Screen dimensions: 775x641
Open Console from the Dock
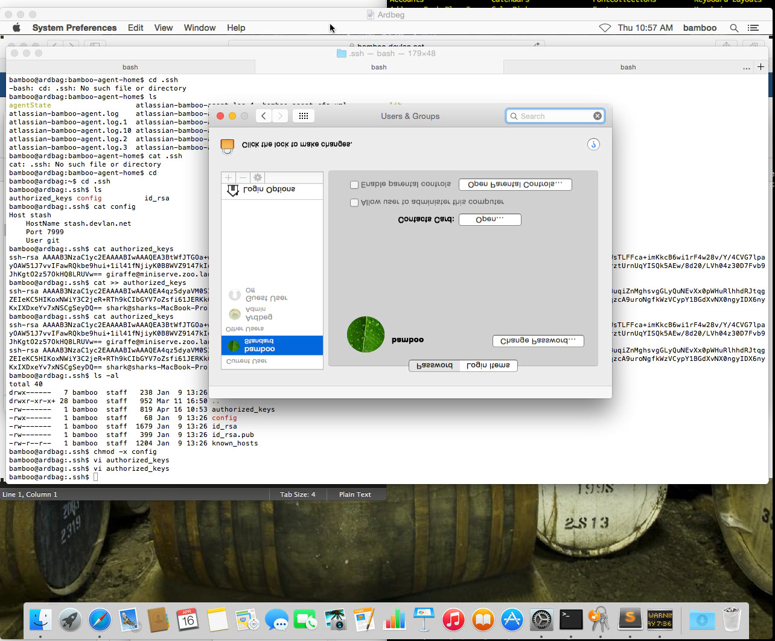(660, 619)
